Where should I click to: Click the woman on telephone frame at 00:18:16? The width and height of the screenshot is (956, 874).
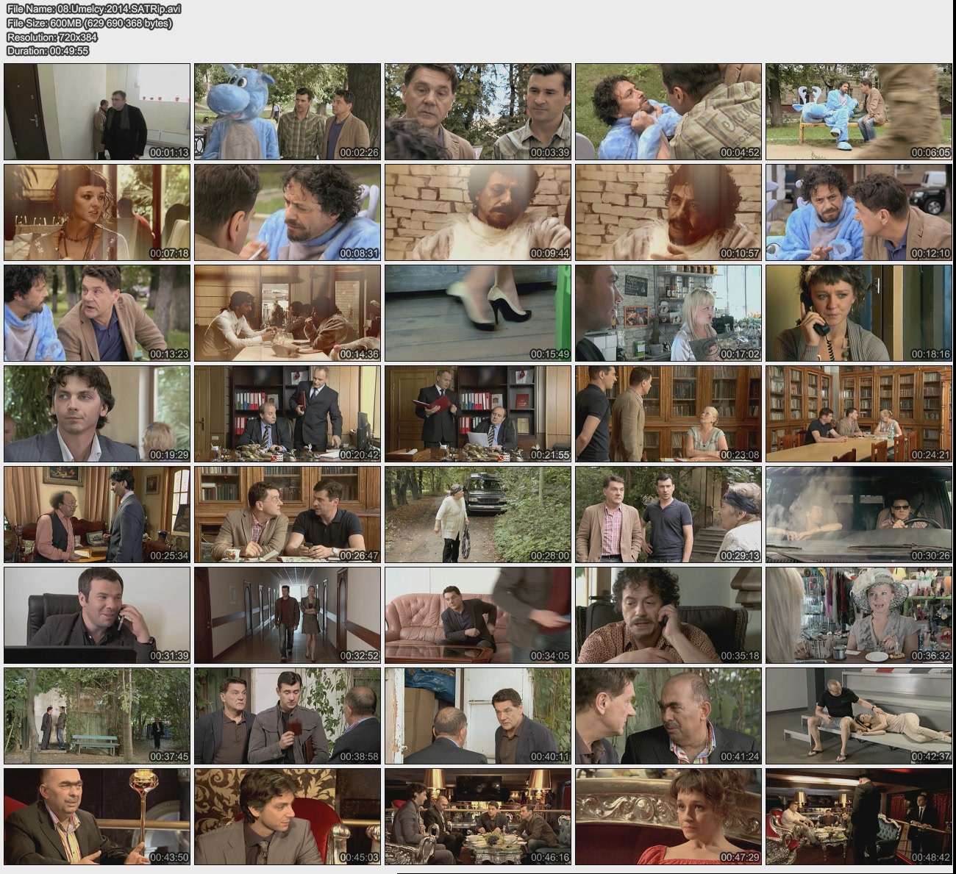[x=858, y=313]
